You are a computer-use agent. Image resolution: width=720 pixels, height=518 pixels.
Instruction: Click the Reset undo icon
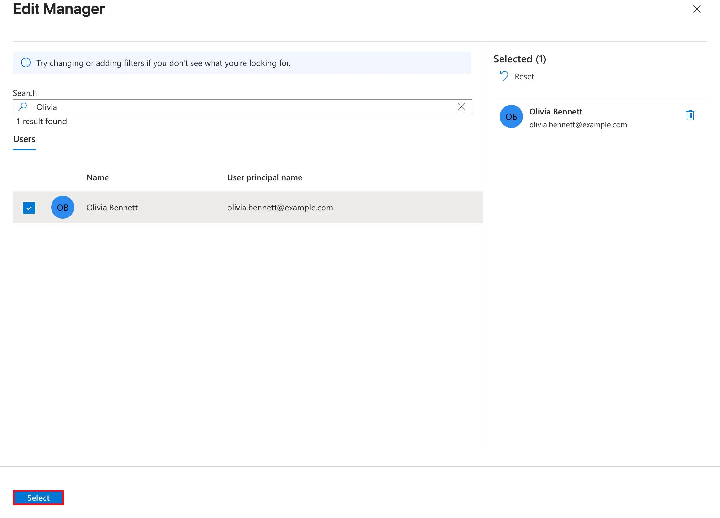[504, 76]
